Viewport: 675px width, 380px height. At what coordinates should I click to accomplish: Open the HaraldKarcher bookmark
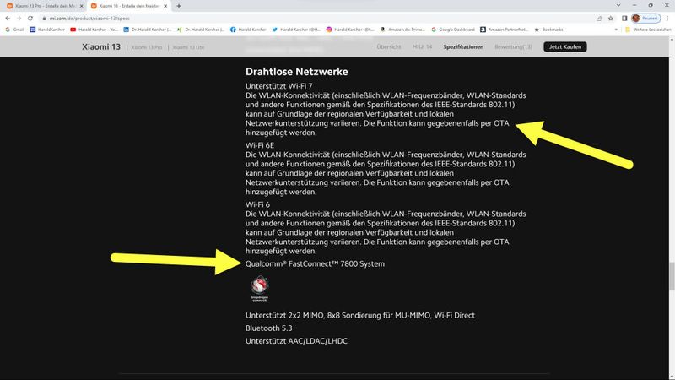(x=47, y=30)
